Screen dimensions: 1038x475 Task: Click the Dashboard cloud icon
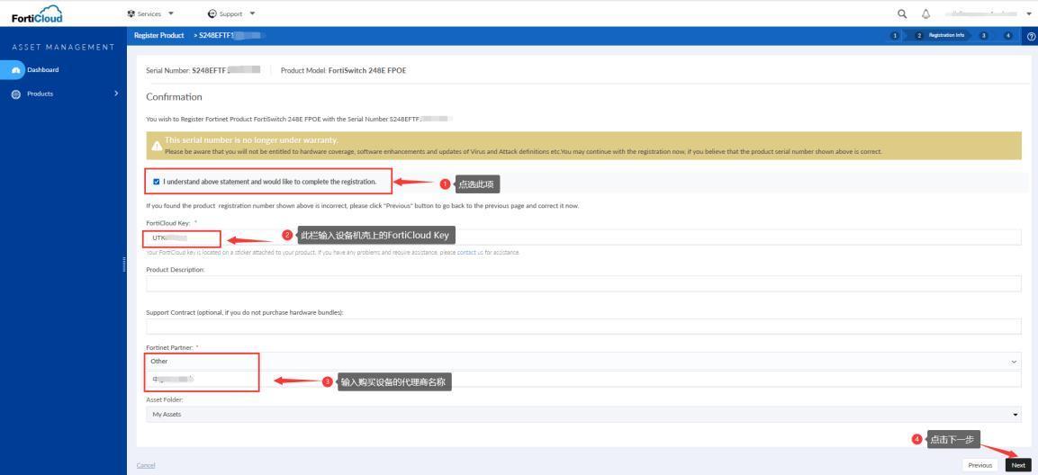17,70
